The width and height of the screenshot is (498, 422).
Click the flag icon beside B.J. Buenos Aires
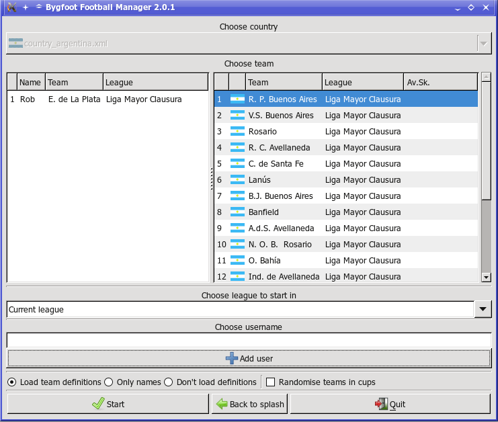tap(237, 196)
